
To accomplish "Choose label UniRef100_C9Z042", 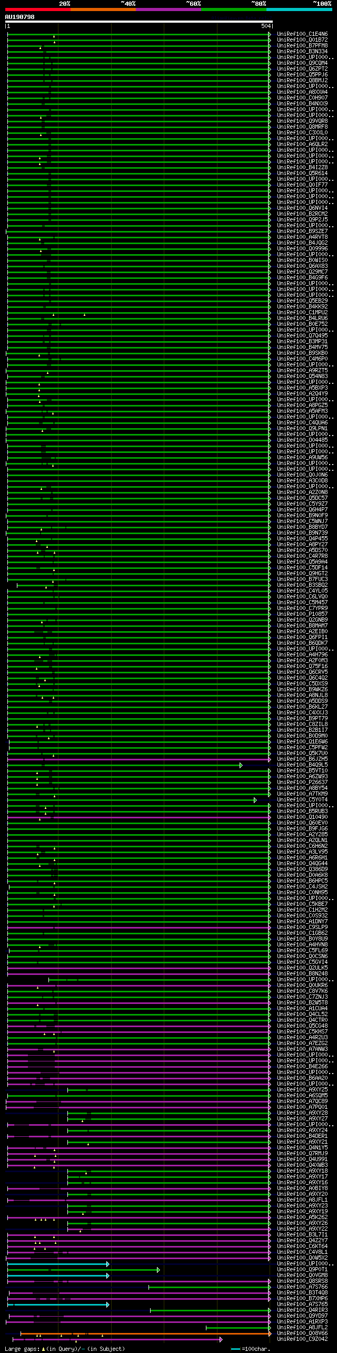I will coord(302,1339).
